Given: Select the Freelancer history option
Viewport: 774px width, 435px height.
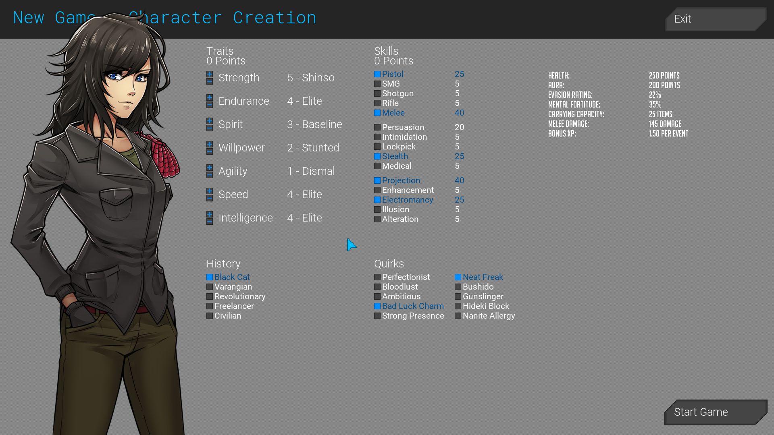Looking at the screenshot, I should pos(210,306).
